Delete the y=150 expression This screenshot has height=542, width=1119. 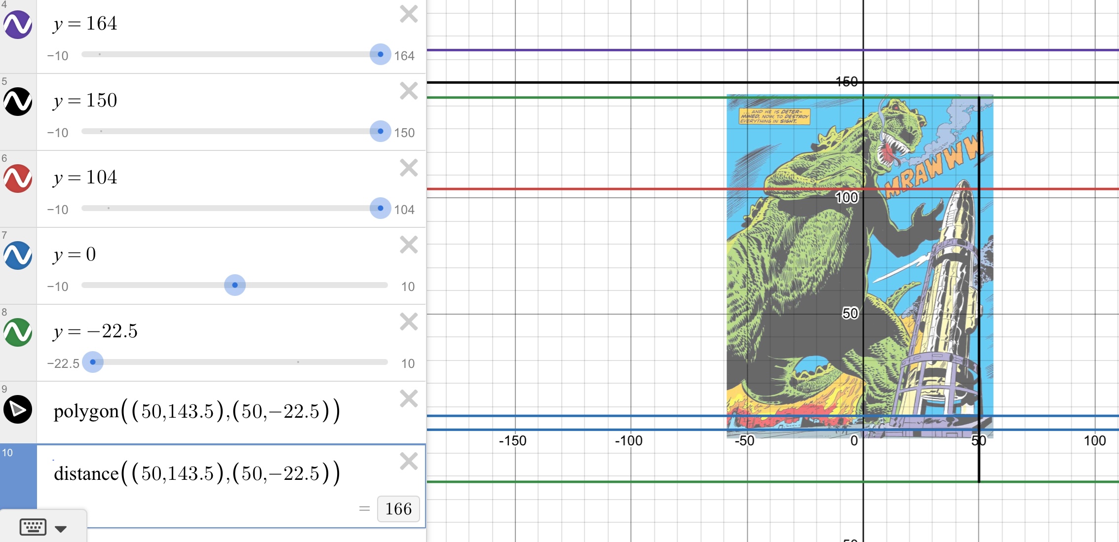409,91
